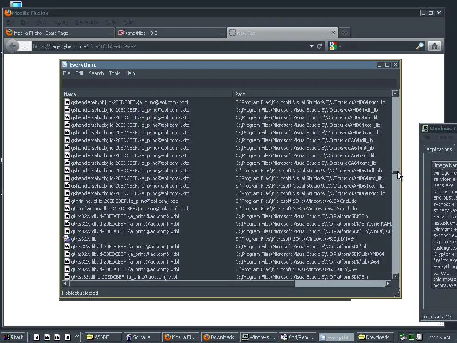Select the Applications tab in Task Manager

pos(439,149)
